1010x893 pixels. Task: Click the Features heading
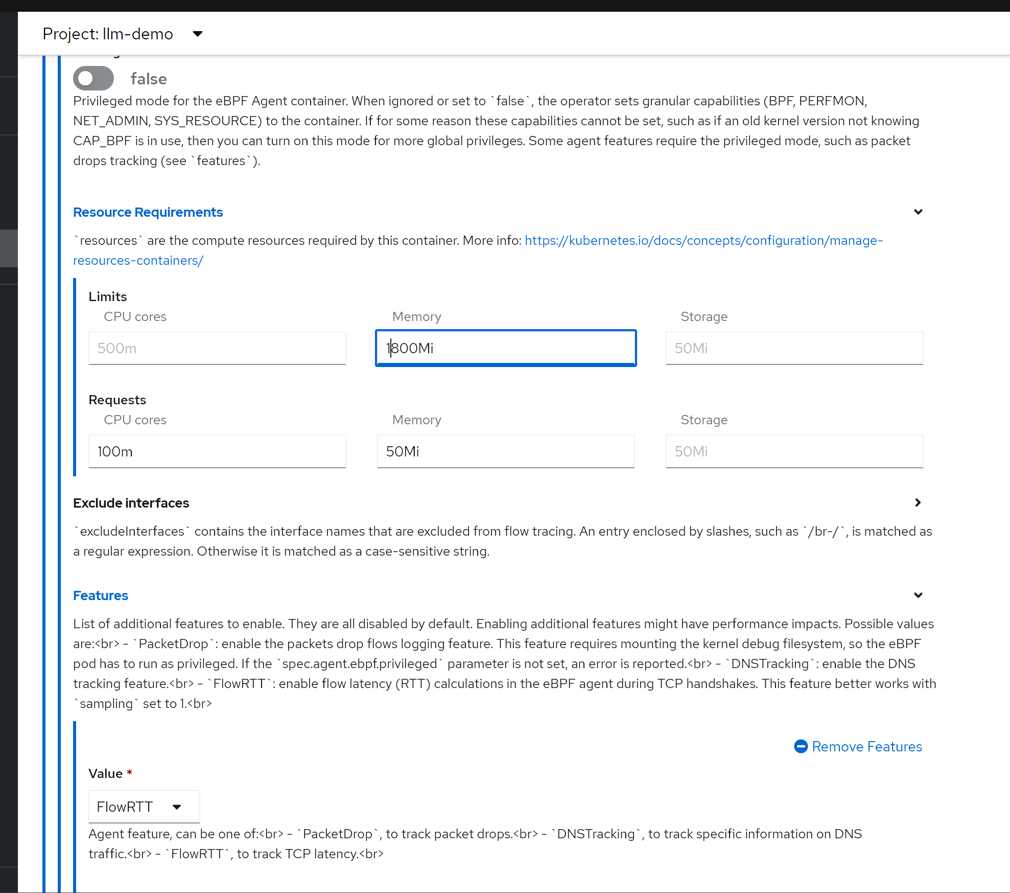coord(100,596)
